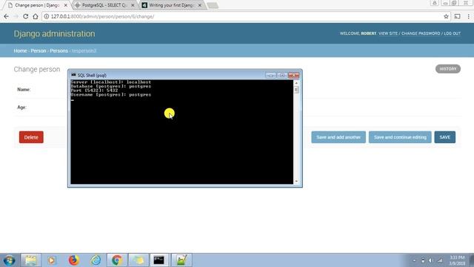Click the red Delete button

point(31,137)
